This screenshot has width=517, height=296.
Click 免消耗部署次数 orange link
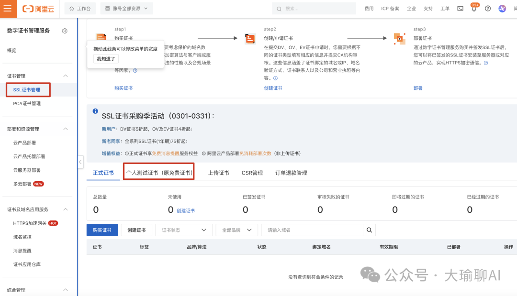255,153
